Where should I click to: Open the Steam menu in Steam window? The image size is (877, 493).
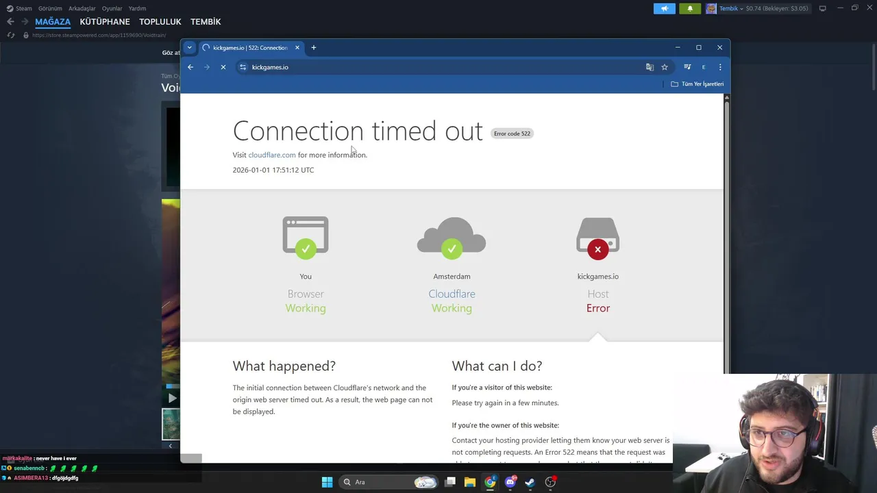[x=19, y=9]
